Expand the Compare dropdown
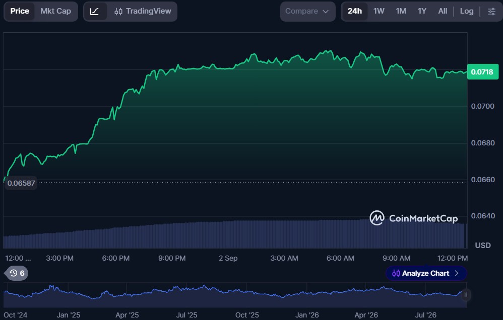This screenshot has height=320, width=503. (x=307, y=12)
